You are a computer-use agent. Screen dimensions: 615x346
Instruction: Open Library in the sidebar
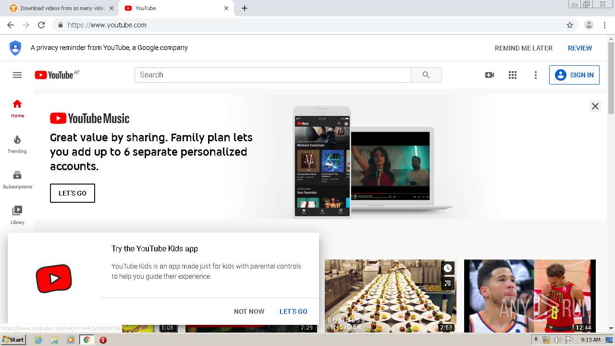click(x=17, y=215)
